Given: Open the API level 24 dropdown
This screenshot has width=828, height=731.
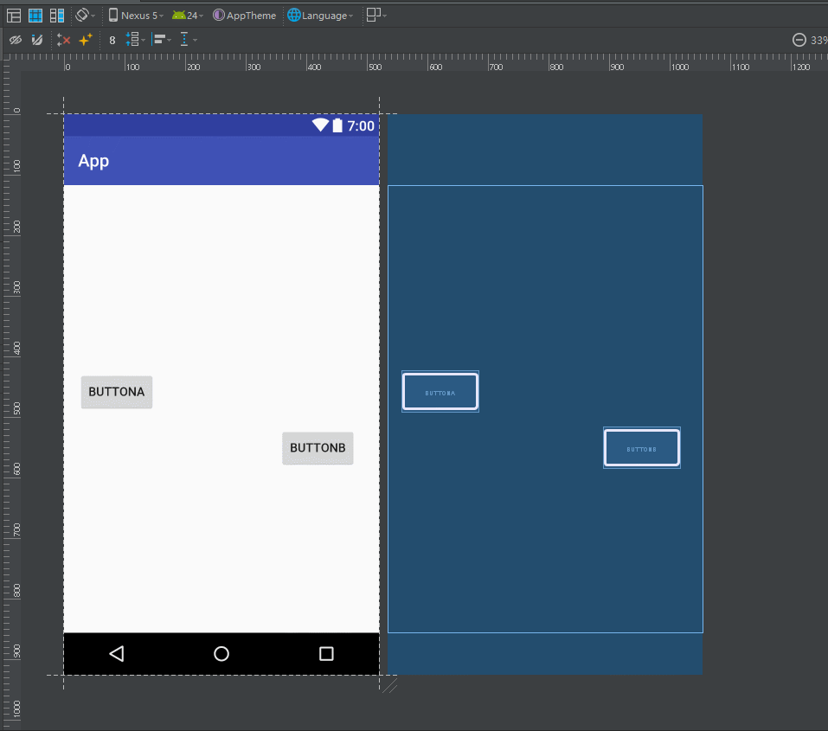Looking at the screenshot, I should tap(187, 16).
